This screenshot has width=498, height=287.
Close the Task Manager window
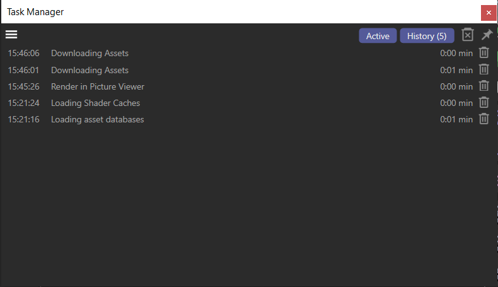[489, 13]
